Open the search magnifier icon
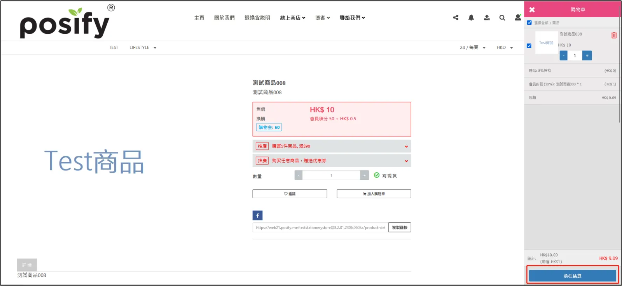This screenshot has height=286, width=622. point(502,17)
